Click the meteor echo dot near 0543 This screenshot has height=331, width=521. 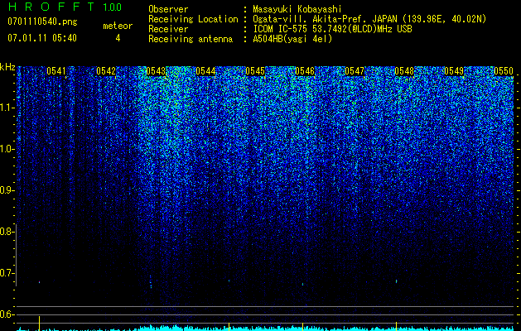[x=151, y=281]
